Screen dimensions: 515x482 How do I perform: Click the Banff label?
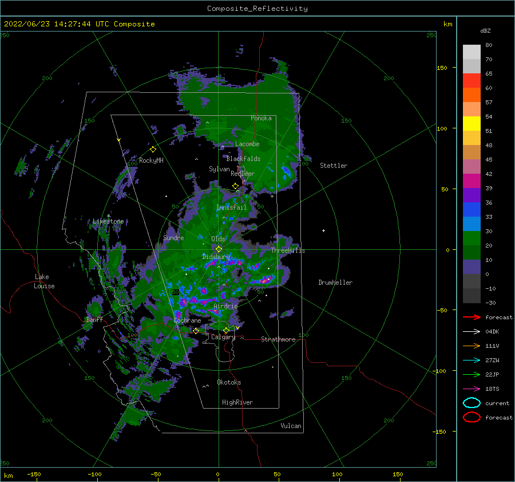[94, 320]
